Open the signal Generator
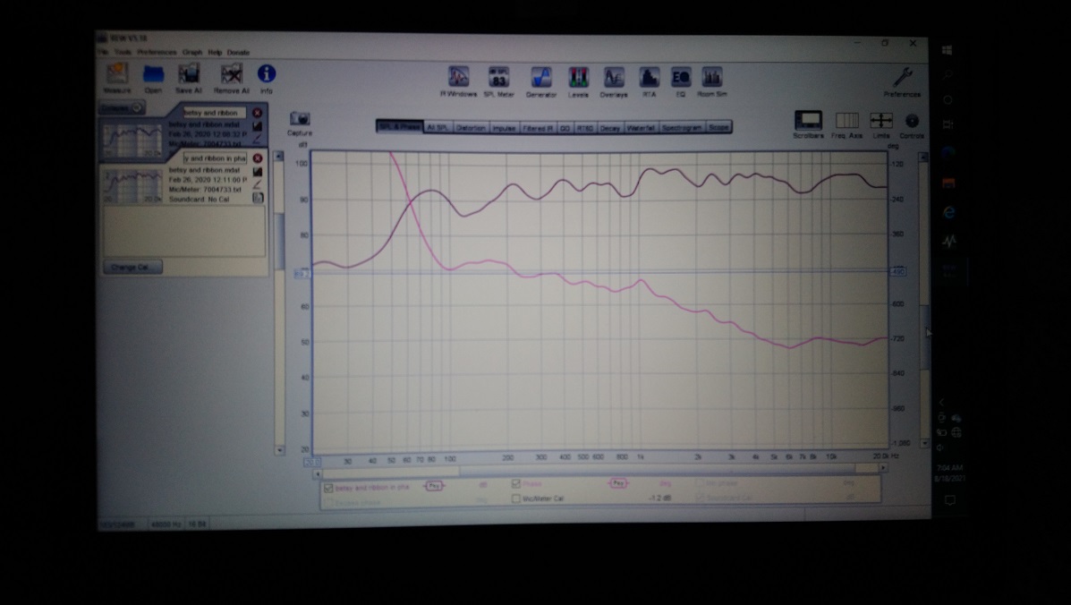This screenshot has width=1071, height=605. tap(541, 82)
